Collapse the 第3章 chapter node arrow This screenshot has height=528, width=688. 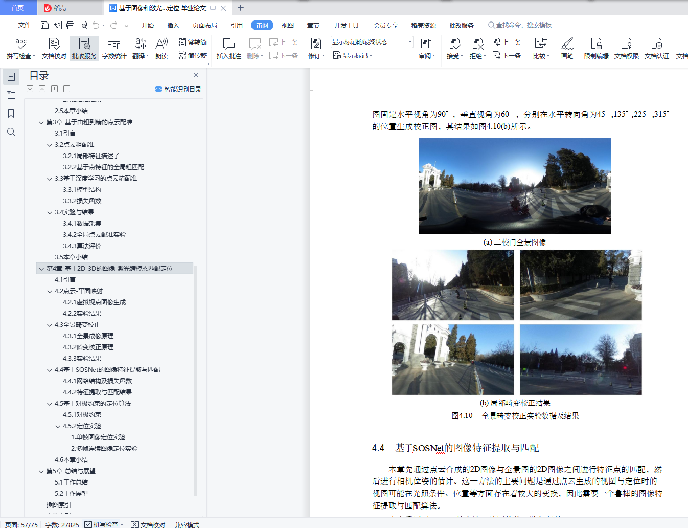41,122
